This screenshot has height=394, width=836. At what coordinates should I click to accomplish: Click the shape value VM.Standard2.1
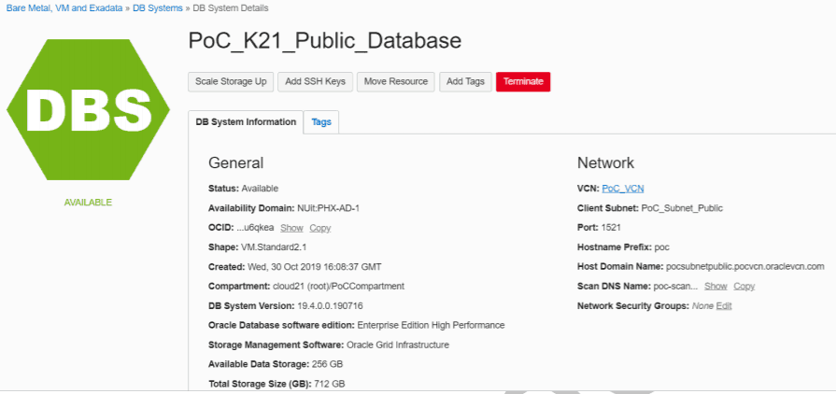(274, 247)
